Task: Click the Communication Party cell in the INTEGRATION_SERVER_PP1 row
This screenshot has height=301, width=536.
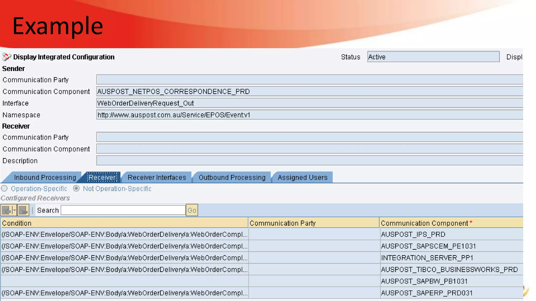Action: pos(314,258)
